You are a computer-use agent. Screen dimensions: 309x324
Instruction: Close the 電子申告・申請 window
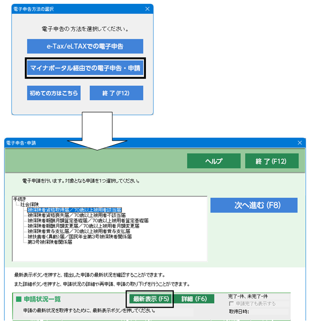(300, 143)
